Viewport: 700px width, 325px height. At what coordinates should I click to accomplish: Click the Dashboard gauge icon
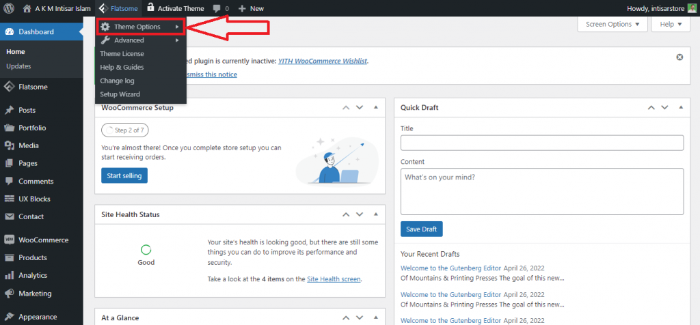tap(9, 31)
